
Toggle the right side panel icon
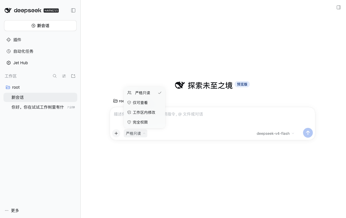coord(339,7)
